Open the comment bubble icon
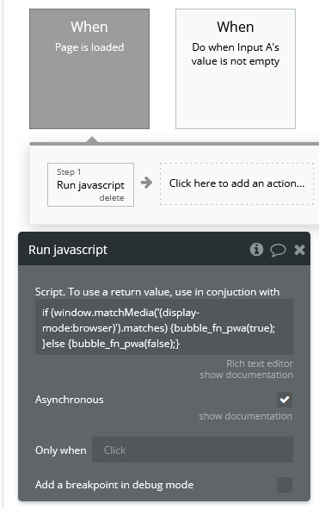Screen dimensions: 319x509 pos(278,251)
